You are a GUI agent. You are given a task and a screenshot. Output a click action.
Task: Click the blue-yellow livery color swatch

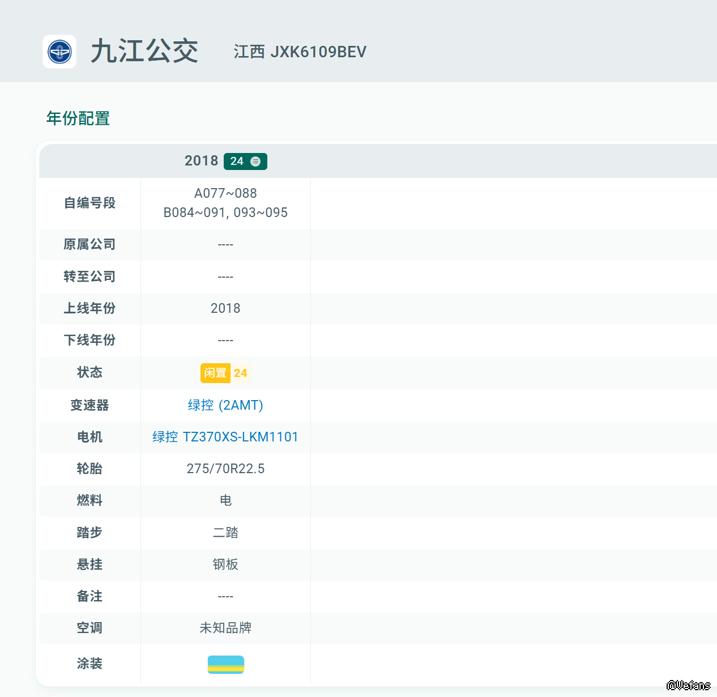tap(226, 664)
